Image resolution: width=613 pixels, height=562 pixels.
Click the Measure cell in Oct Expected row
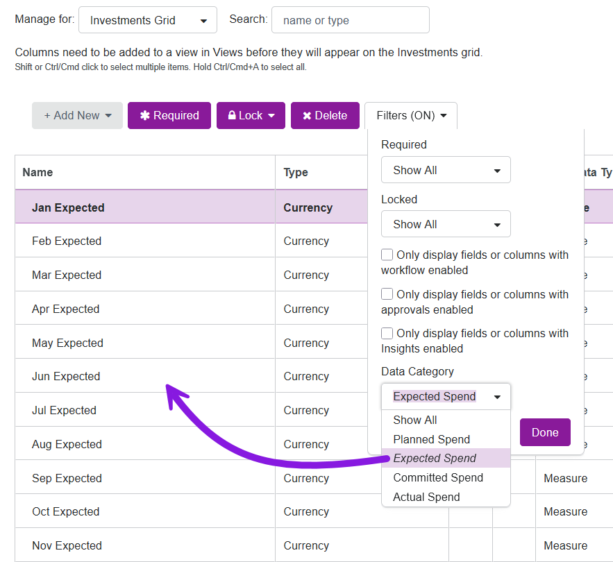click(574, 511)
